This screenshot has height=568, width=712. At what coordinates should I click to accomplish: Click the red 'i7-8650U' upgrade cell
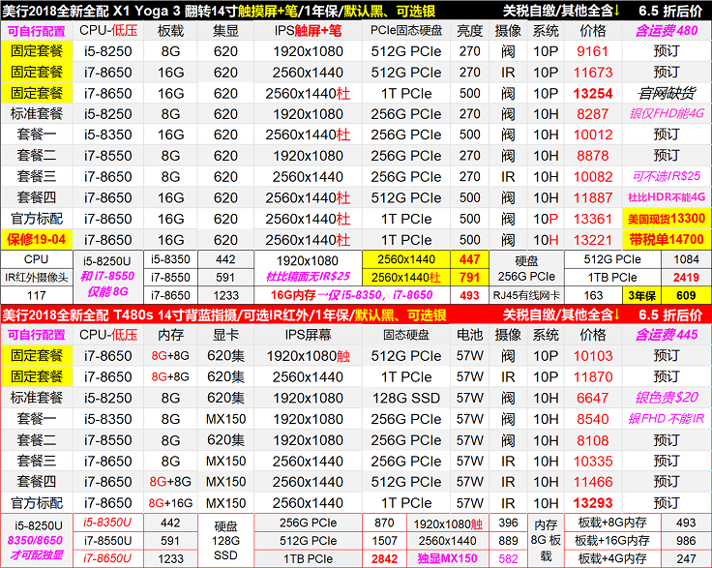pos(107,559)
